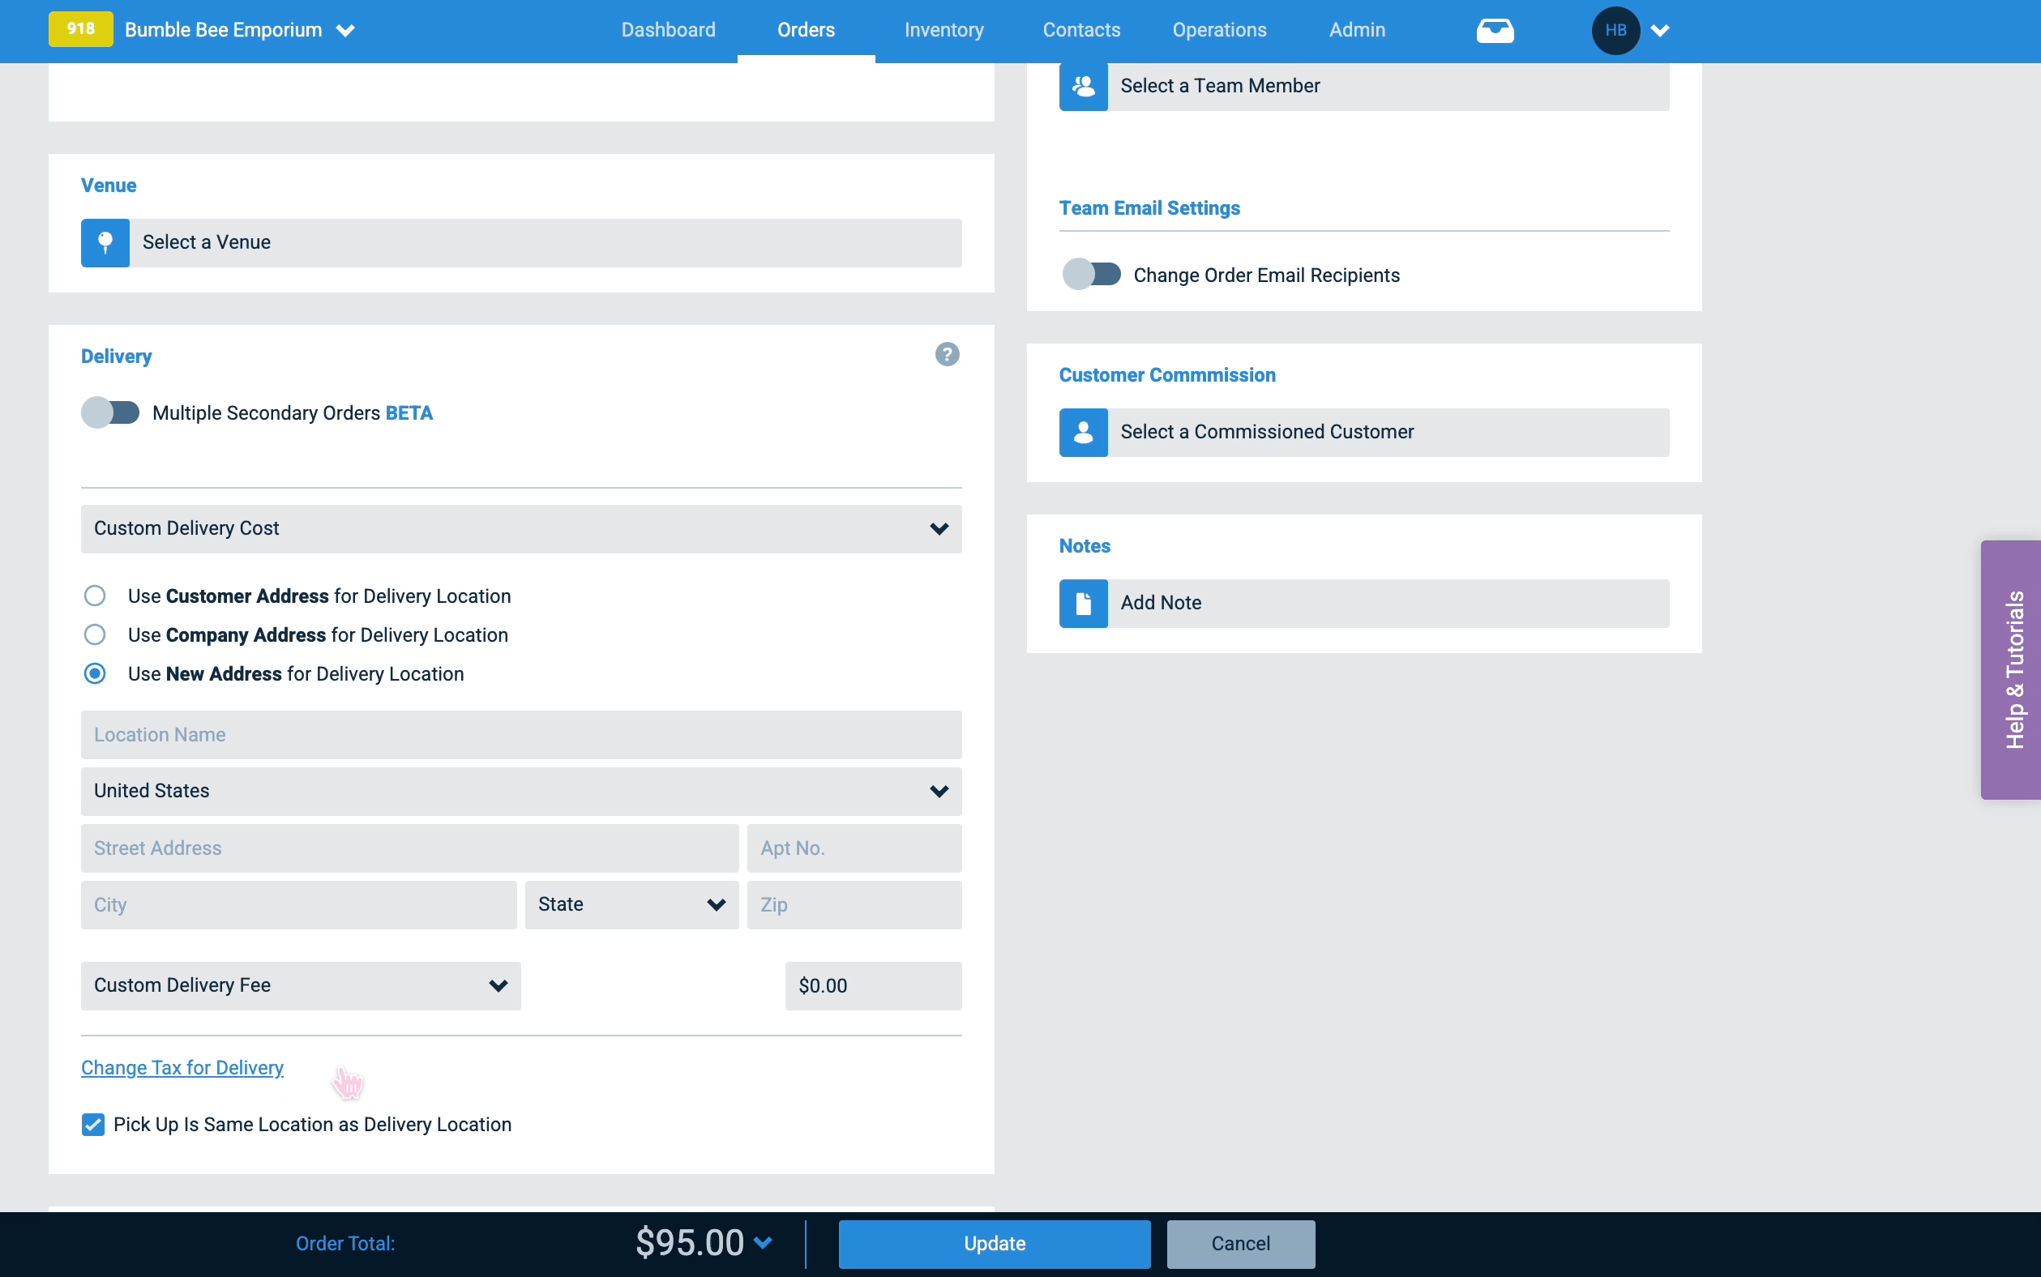Click the Add Note field
This screenshot has width=2041, height=1277.
click(1364, 603)
